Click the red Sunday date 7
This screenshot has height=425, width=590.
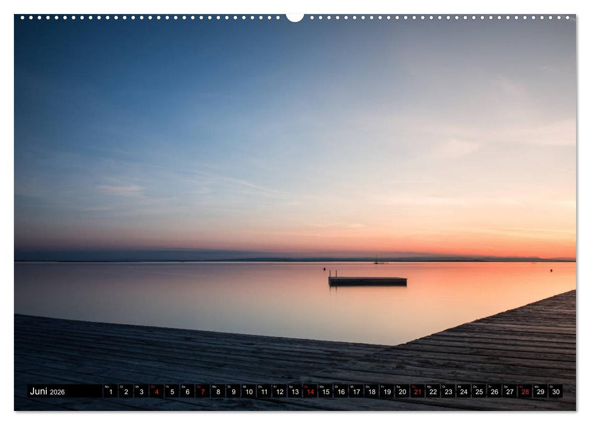click(202, 392)
